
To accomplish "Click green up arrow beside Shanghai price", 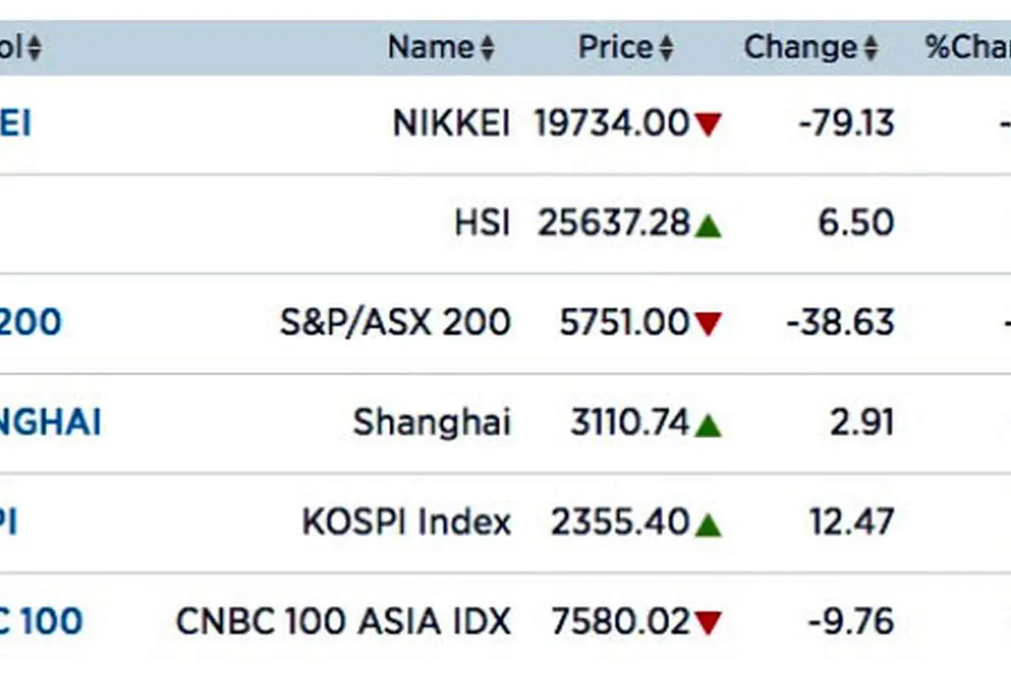I will [x=708, y=424].
